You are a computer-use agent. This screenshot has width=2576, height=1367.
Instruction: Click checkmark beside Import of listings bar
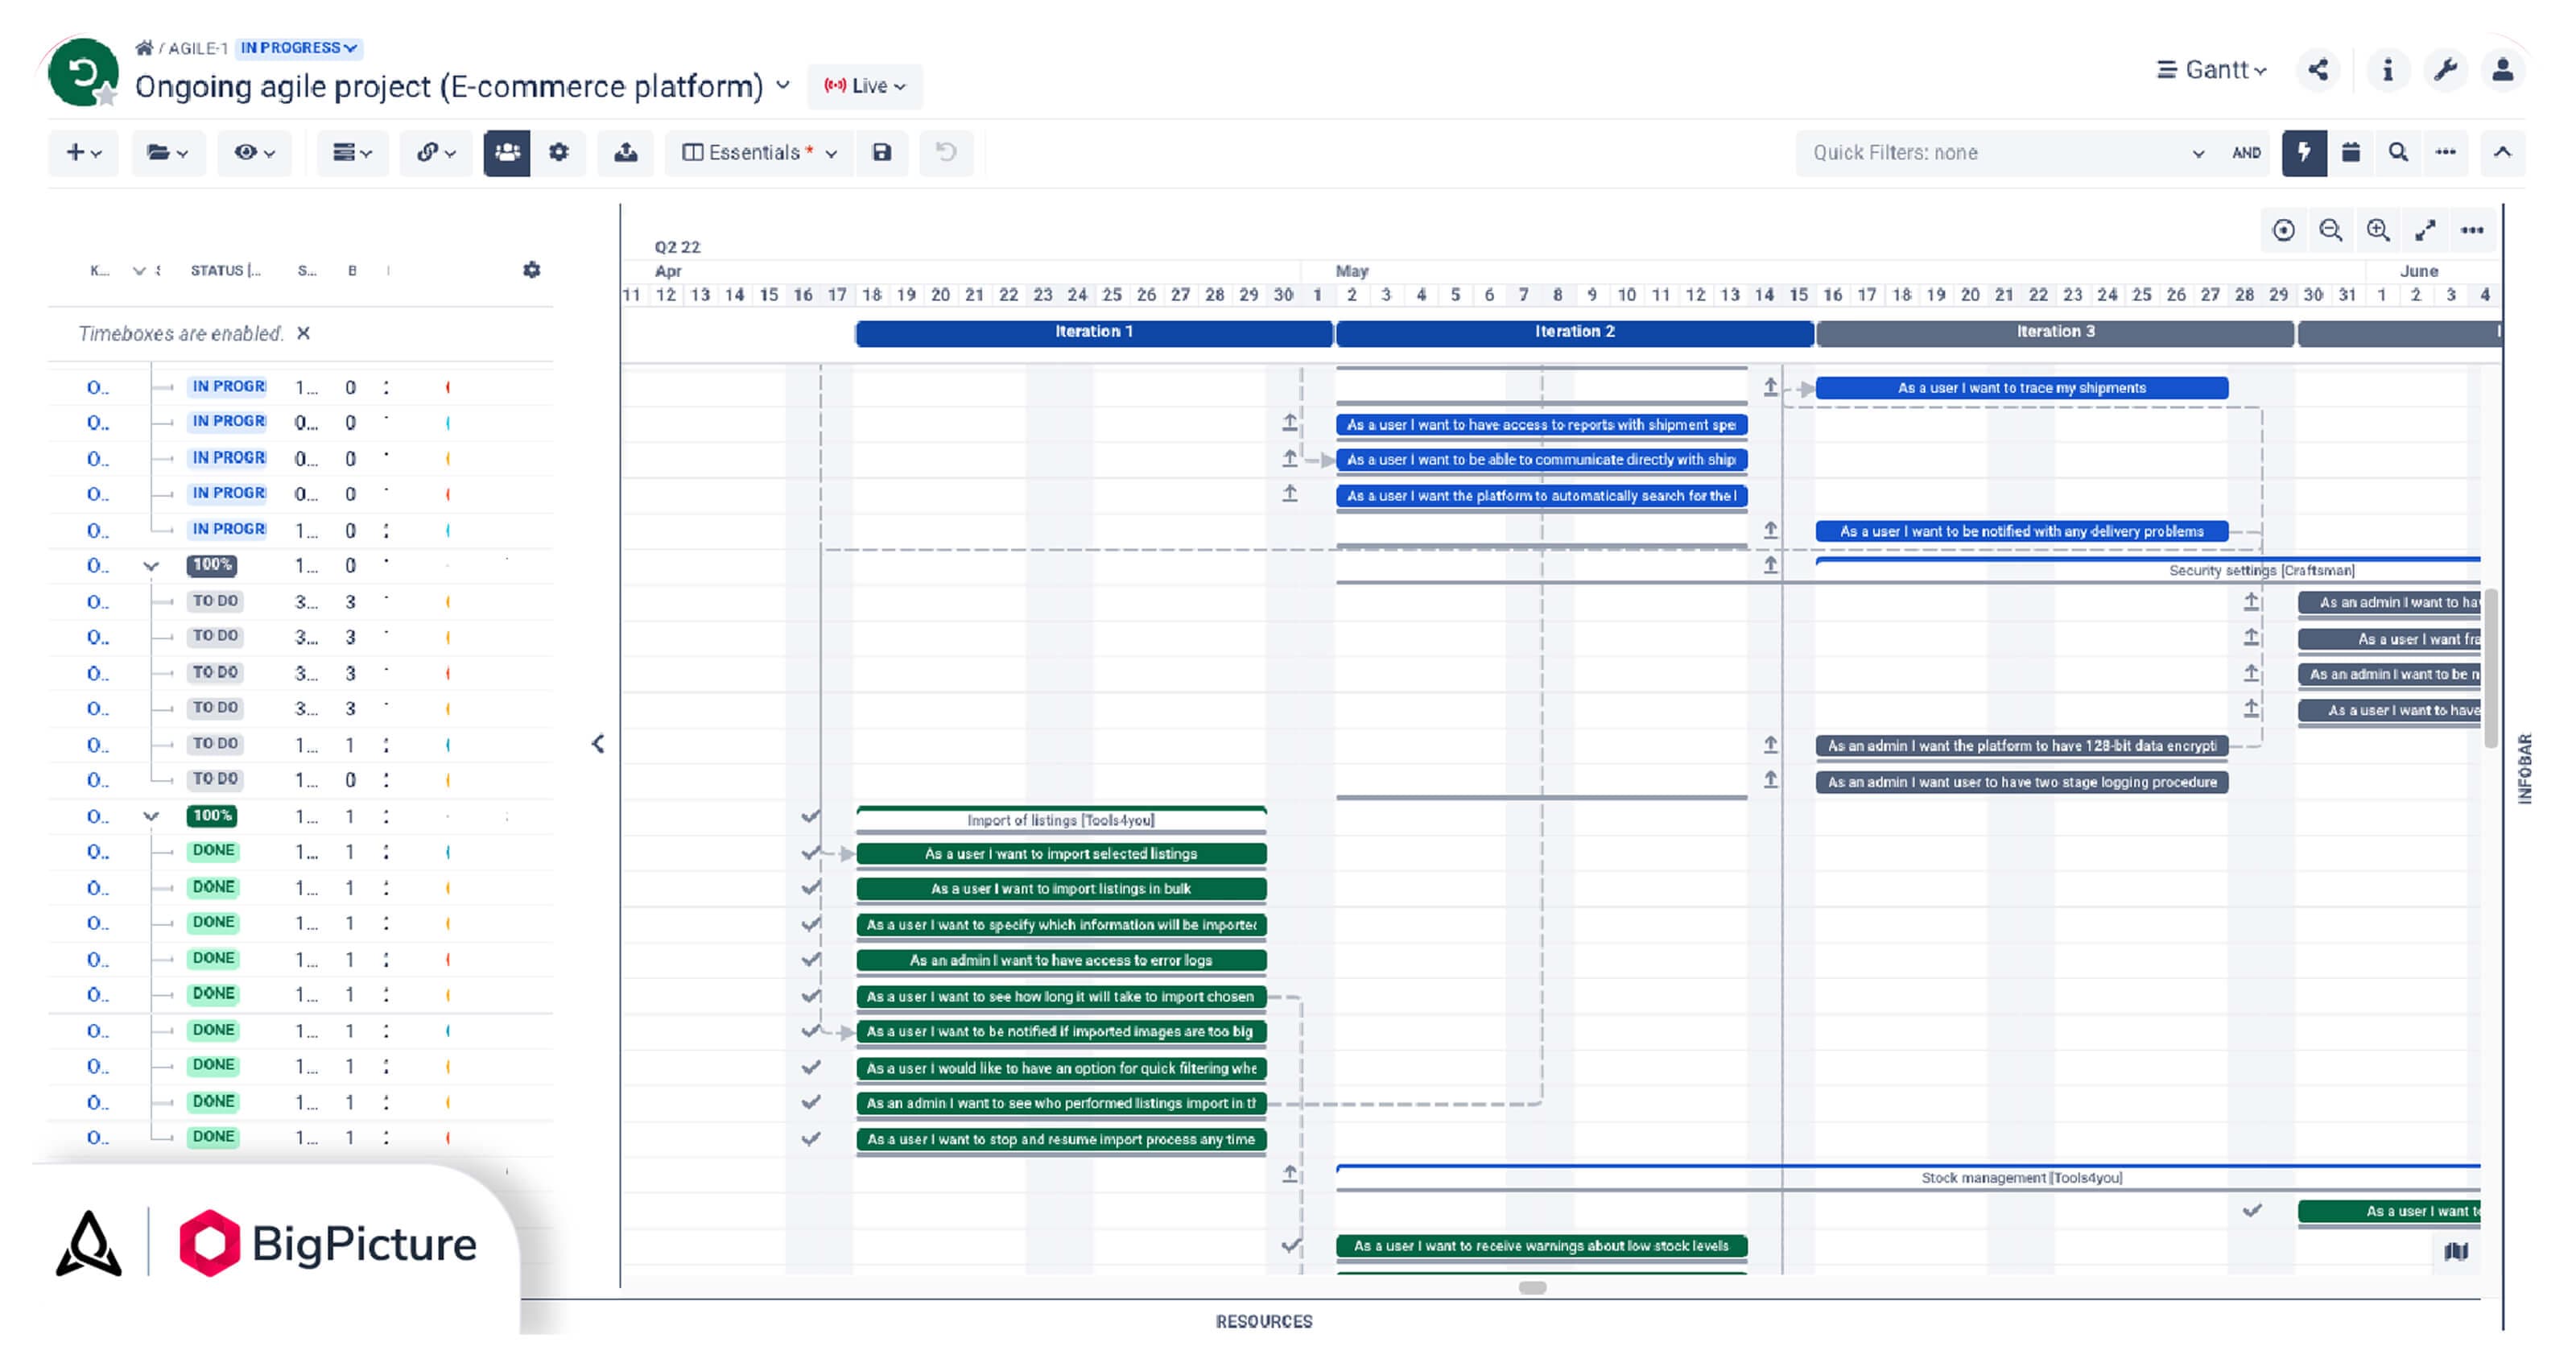[811, 816]
